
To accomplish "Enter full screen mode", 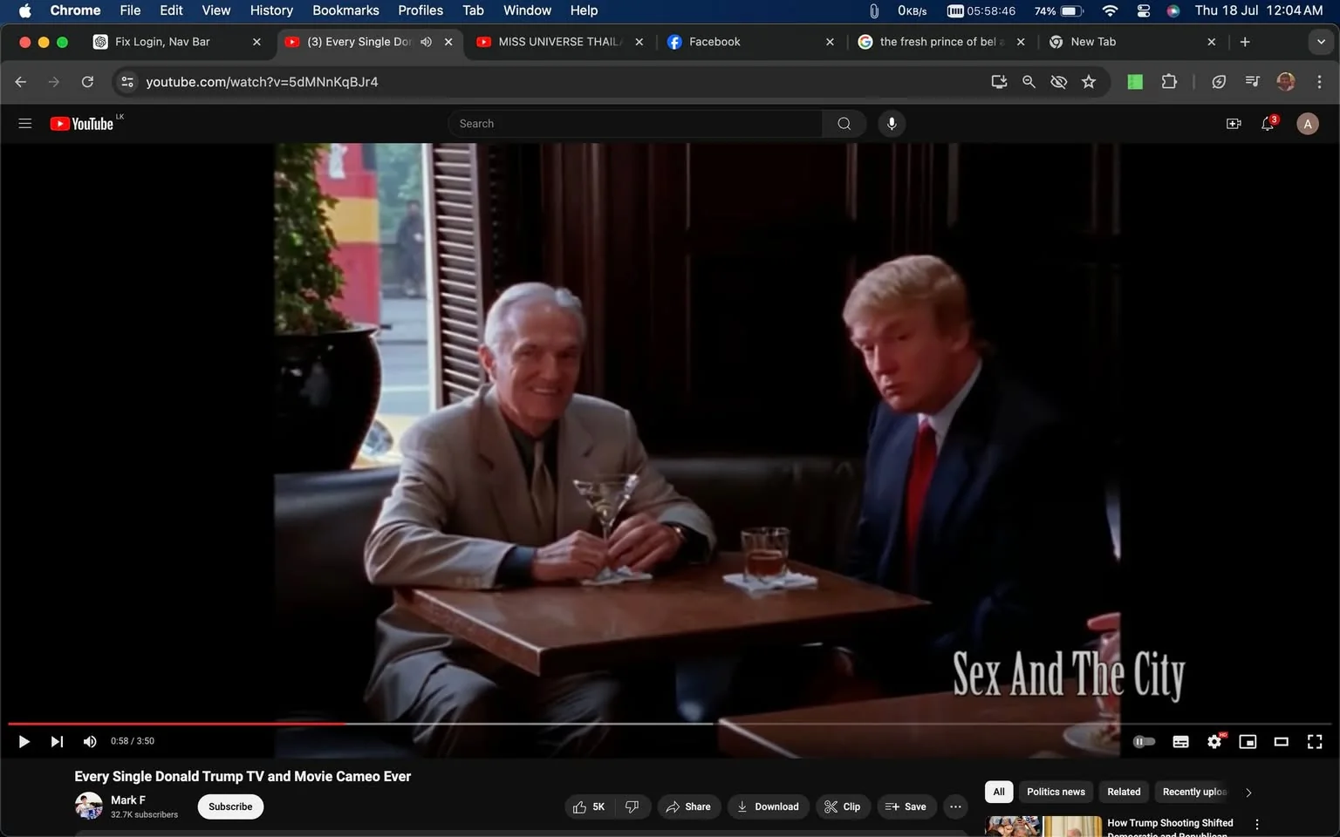I will pos(1314,741).
